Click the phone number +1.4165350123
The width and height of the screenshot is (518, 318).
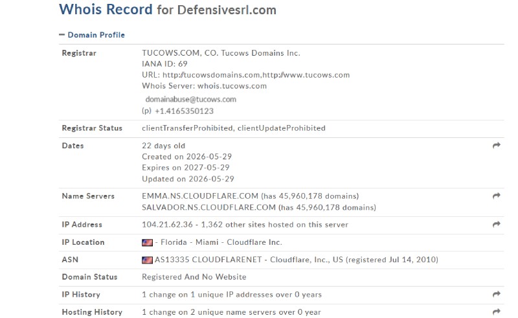[x=184, y=111]
